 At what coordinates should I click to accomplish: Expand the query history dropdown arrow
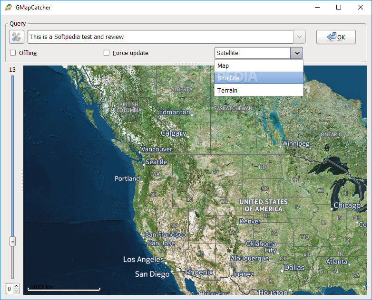point(299,37)
